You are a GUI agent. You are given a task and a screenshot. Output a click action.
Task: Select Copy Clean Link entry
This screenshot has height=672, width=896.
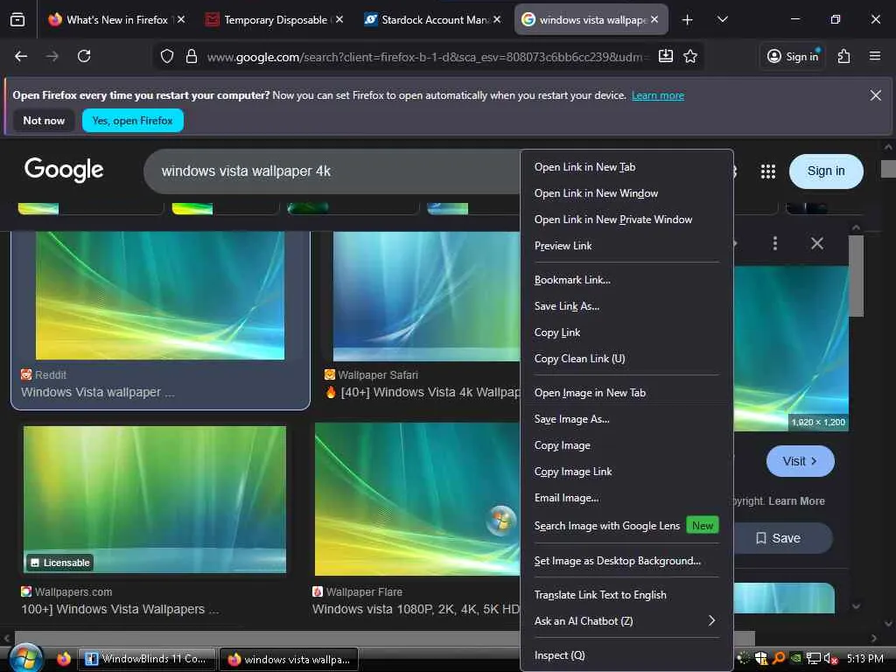pos(626,359)
